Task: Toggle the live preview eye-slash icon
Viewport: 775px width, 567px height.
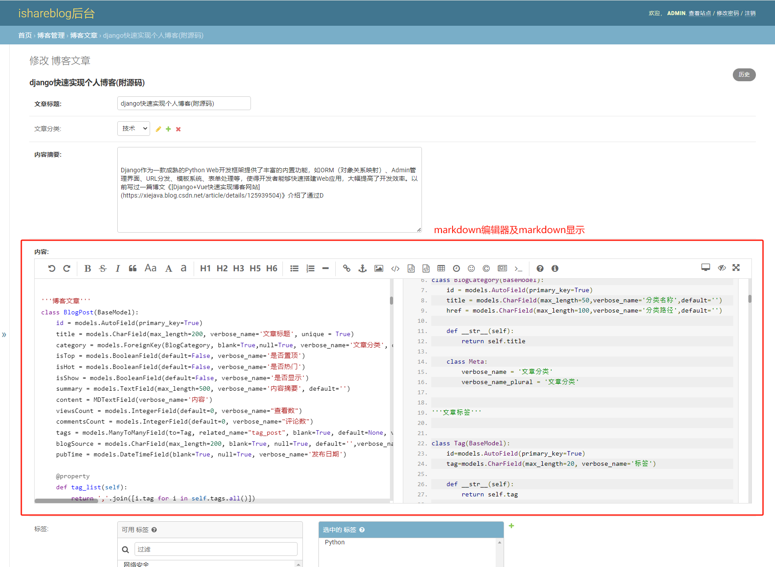Action: click(x=721, y=267)
